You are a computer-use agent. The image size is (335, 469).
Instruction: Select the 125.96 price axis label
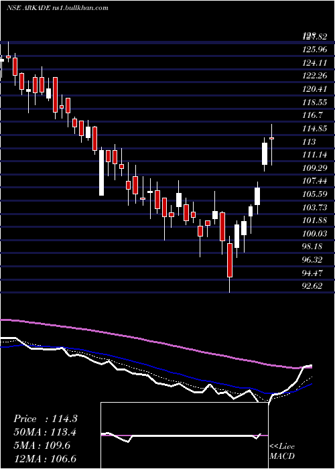(x=315, y=50)
